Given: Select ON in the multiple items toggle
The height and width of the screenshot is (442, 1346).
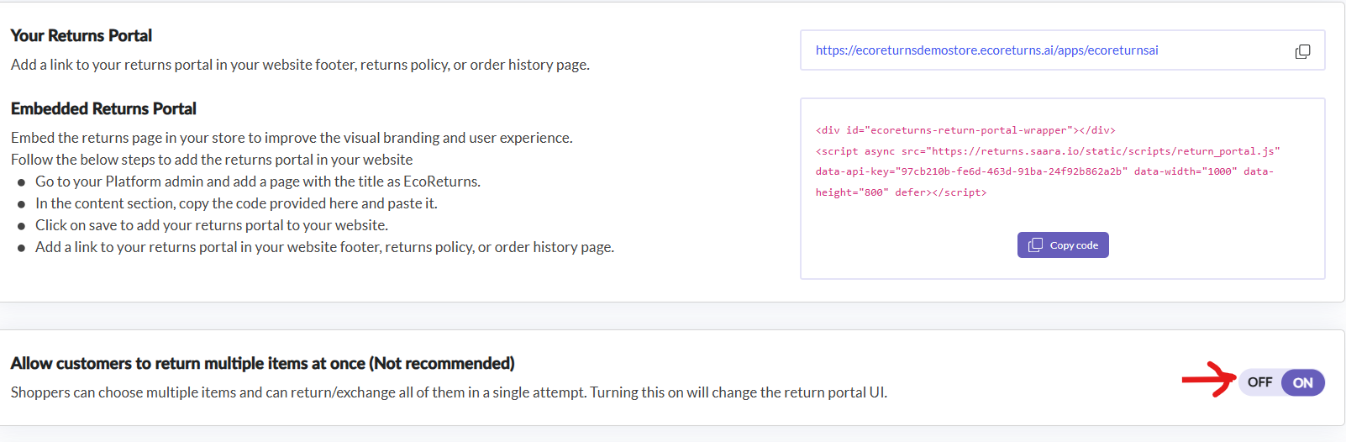Looking at the screenshot, I should tap(1302, 382).
